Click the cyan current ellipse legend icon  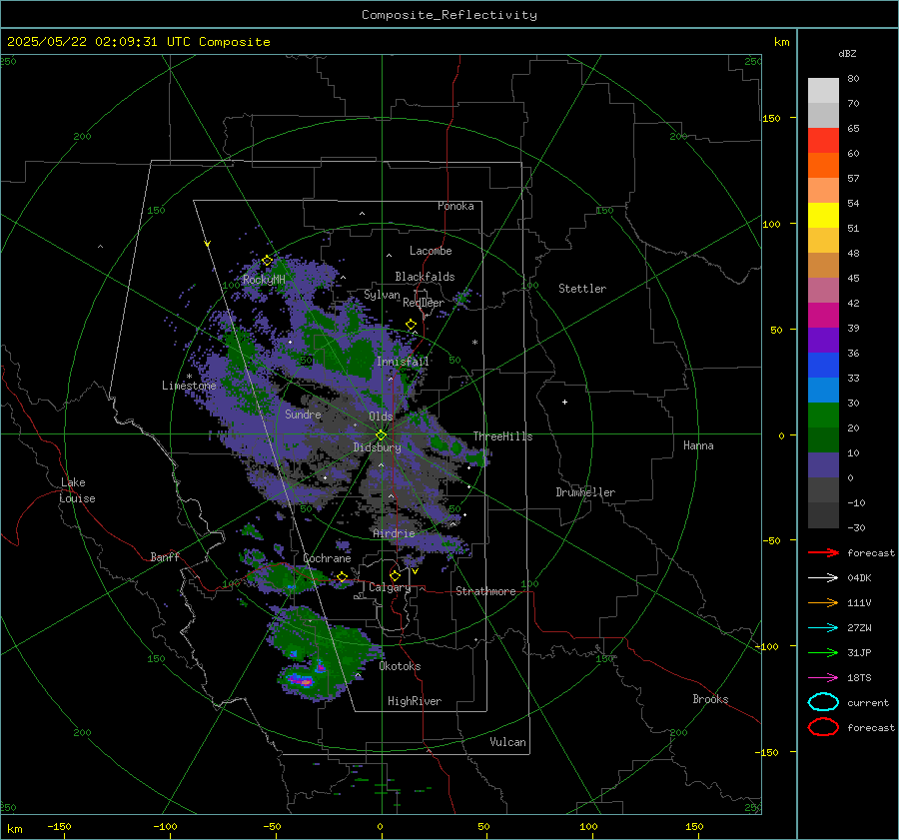click(823, 702)
